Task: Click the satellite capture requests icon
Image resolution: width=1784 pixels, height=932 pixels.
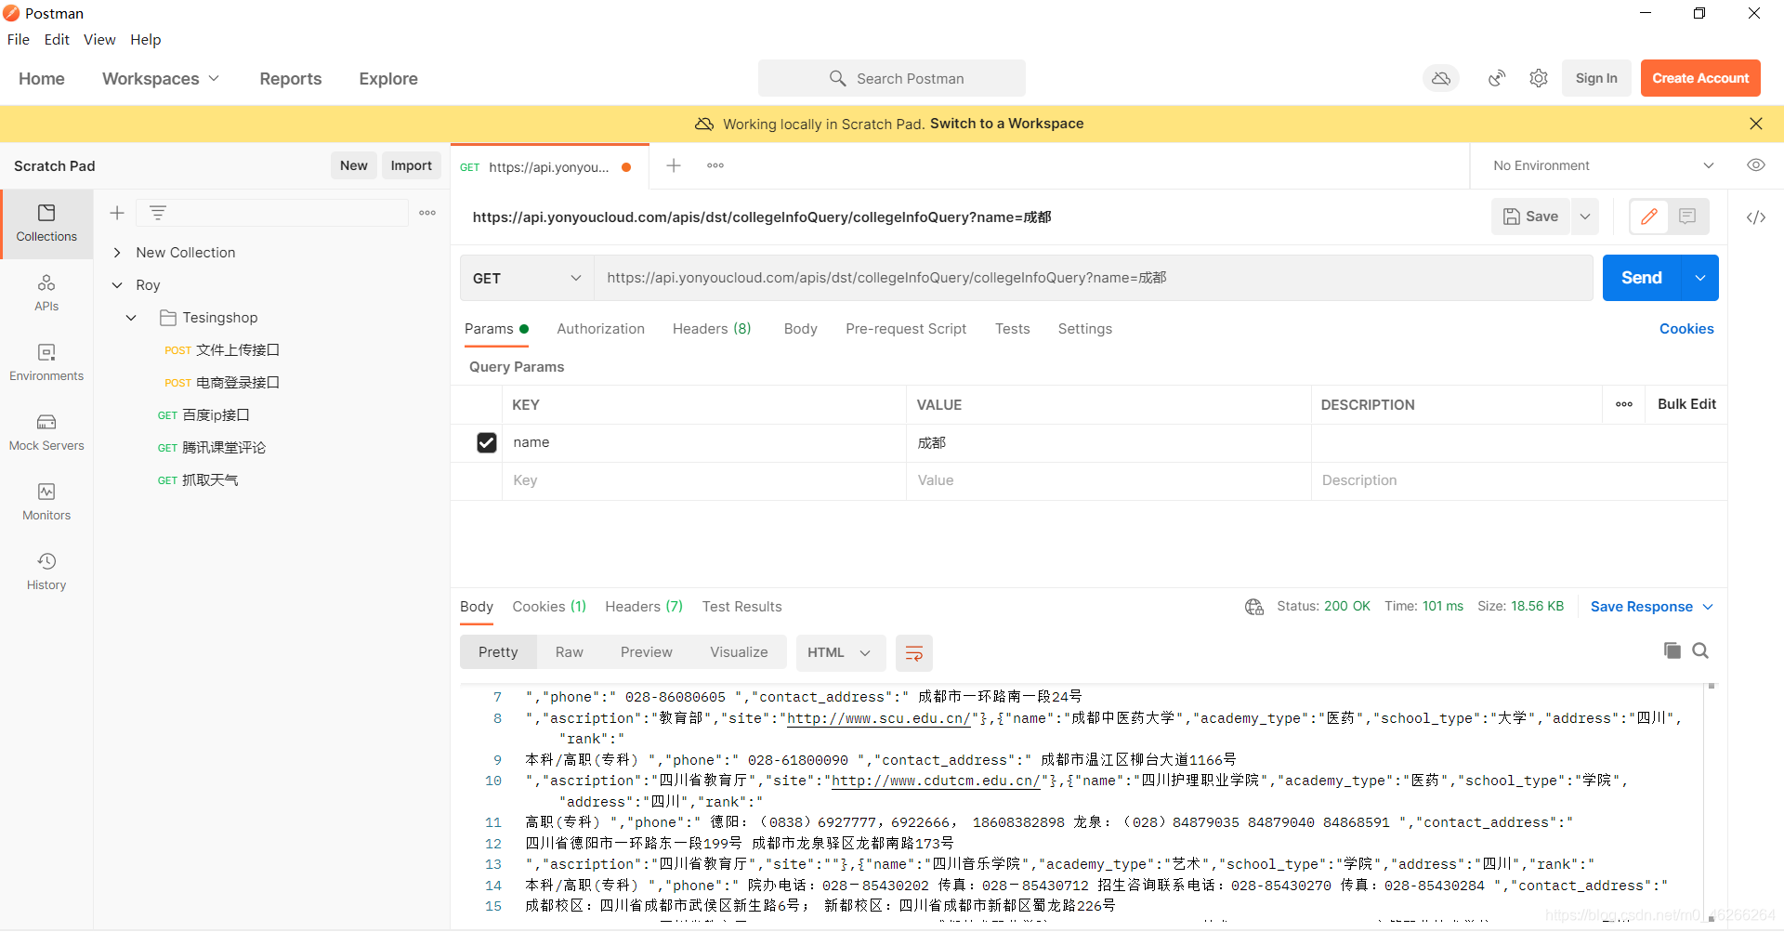Action: coord(1497,78)
